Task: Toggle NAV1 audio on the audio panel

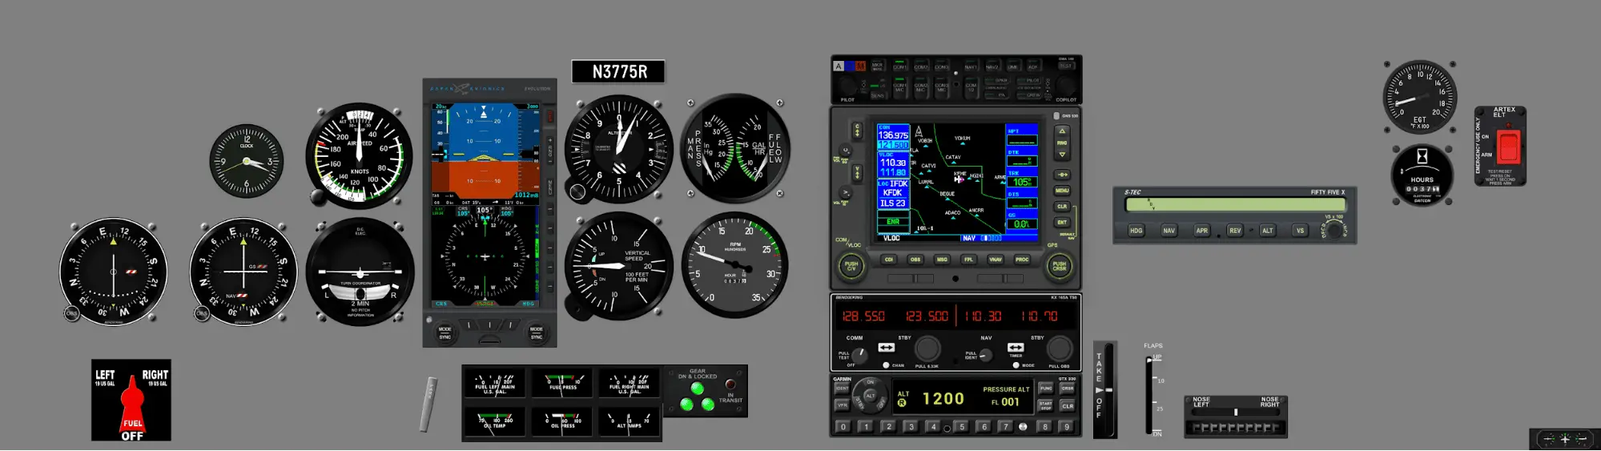Action: (971, 66)
